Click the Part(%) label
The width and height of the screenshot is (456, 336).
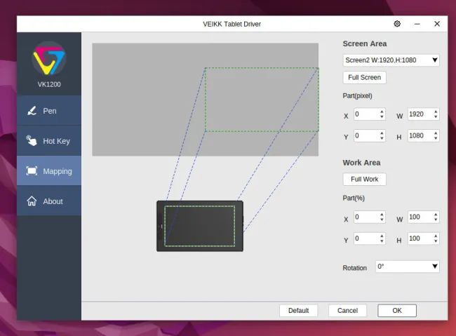354,198
